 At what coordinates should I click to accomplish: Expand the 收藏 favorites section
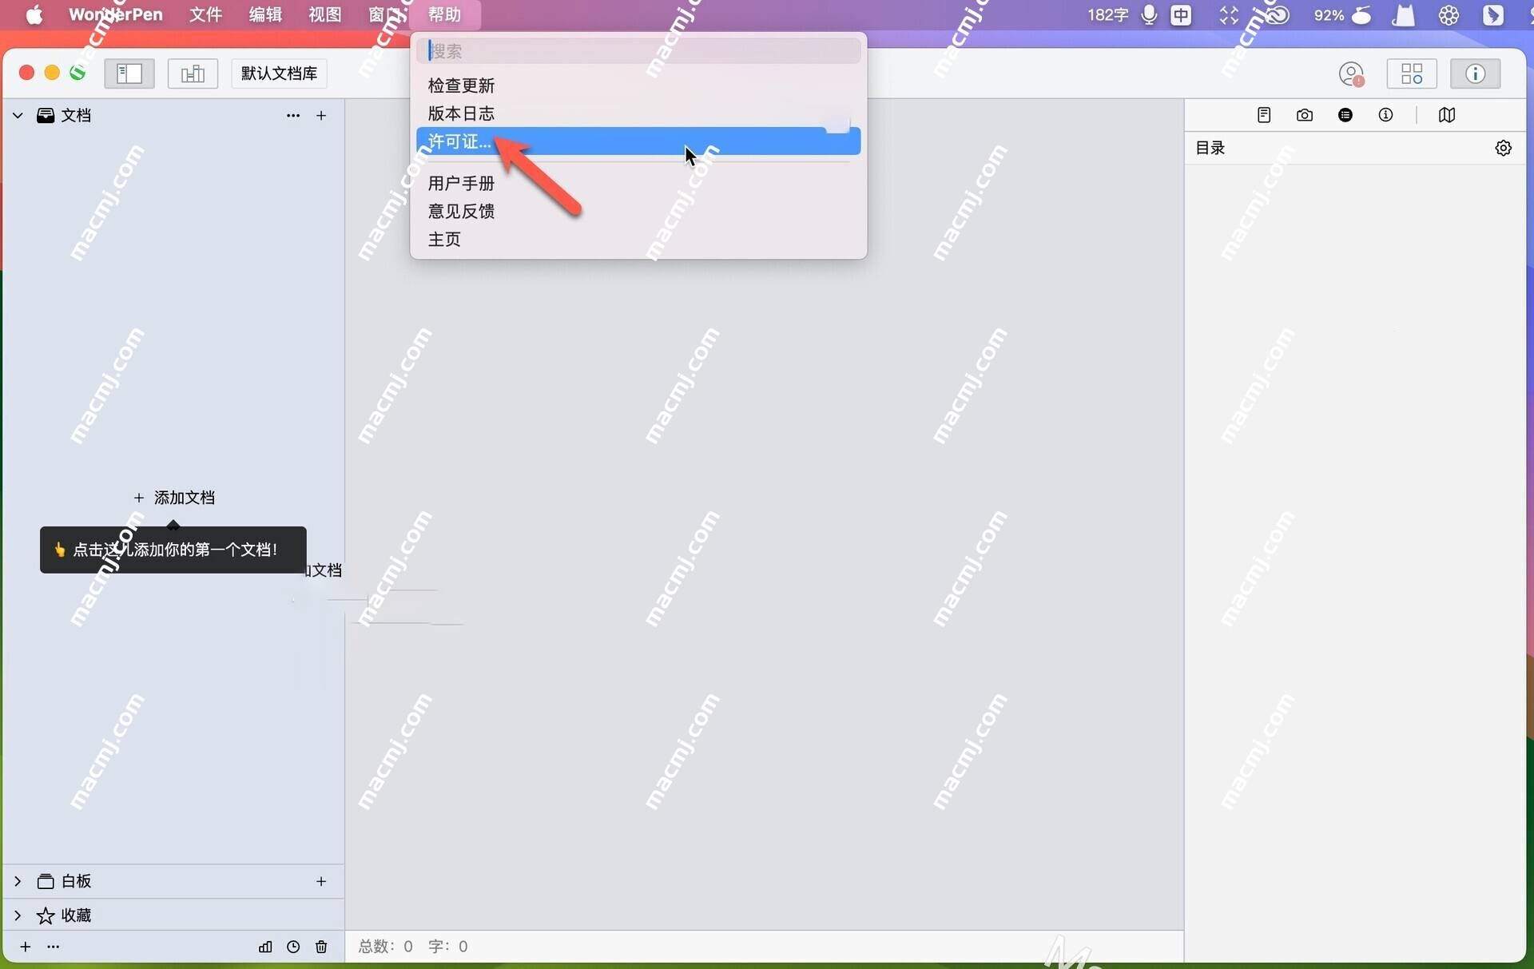(18, 915)
